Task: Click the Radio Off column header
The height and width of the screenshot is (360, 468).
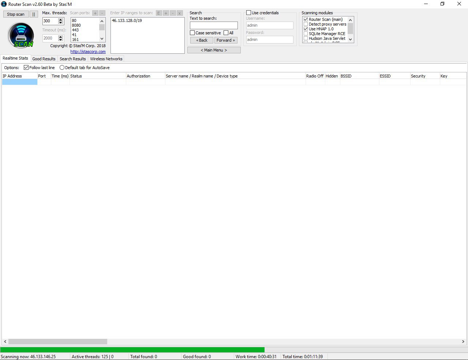Action: pyautogui.click(x=315, y=76)
